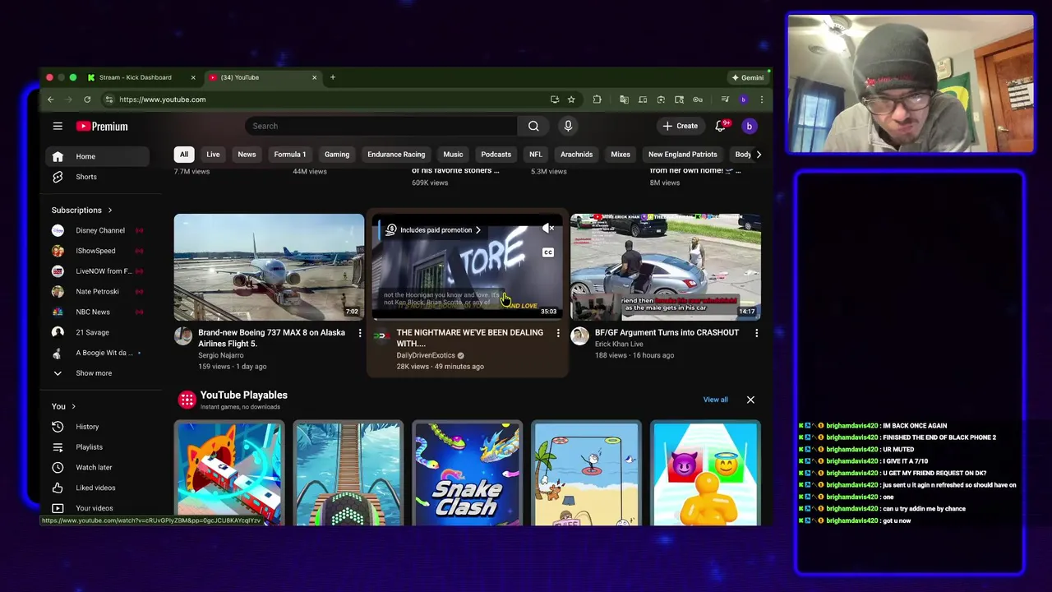Open the YouTube account avatar menu

coord(749,126)
